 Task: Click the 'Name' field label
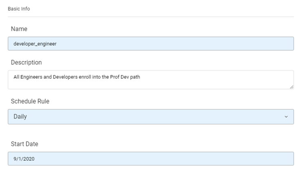18,29
